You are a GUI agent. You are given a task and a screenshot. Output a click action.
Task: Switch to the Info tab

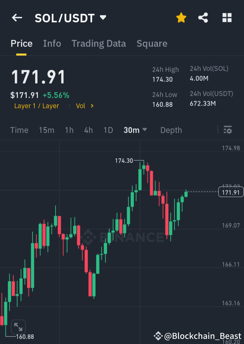[52, 43]
